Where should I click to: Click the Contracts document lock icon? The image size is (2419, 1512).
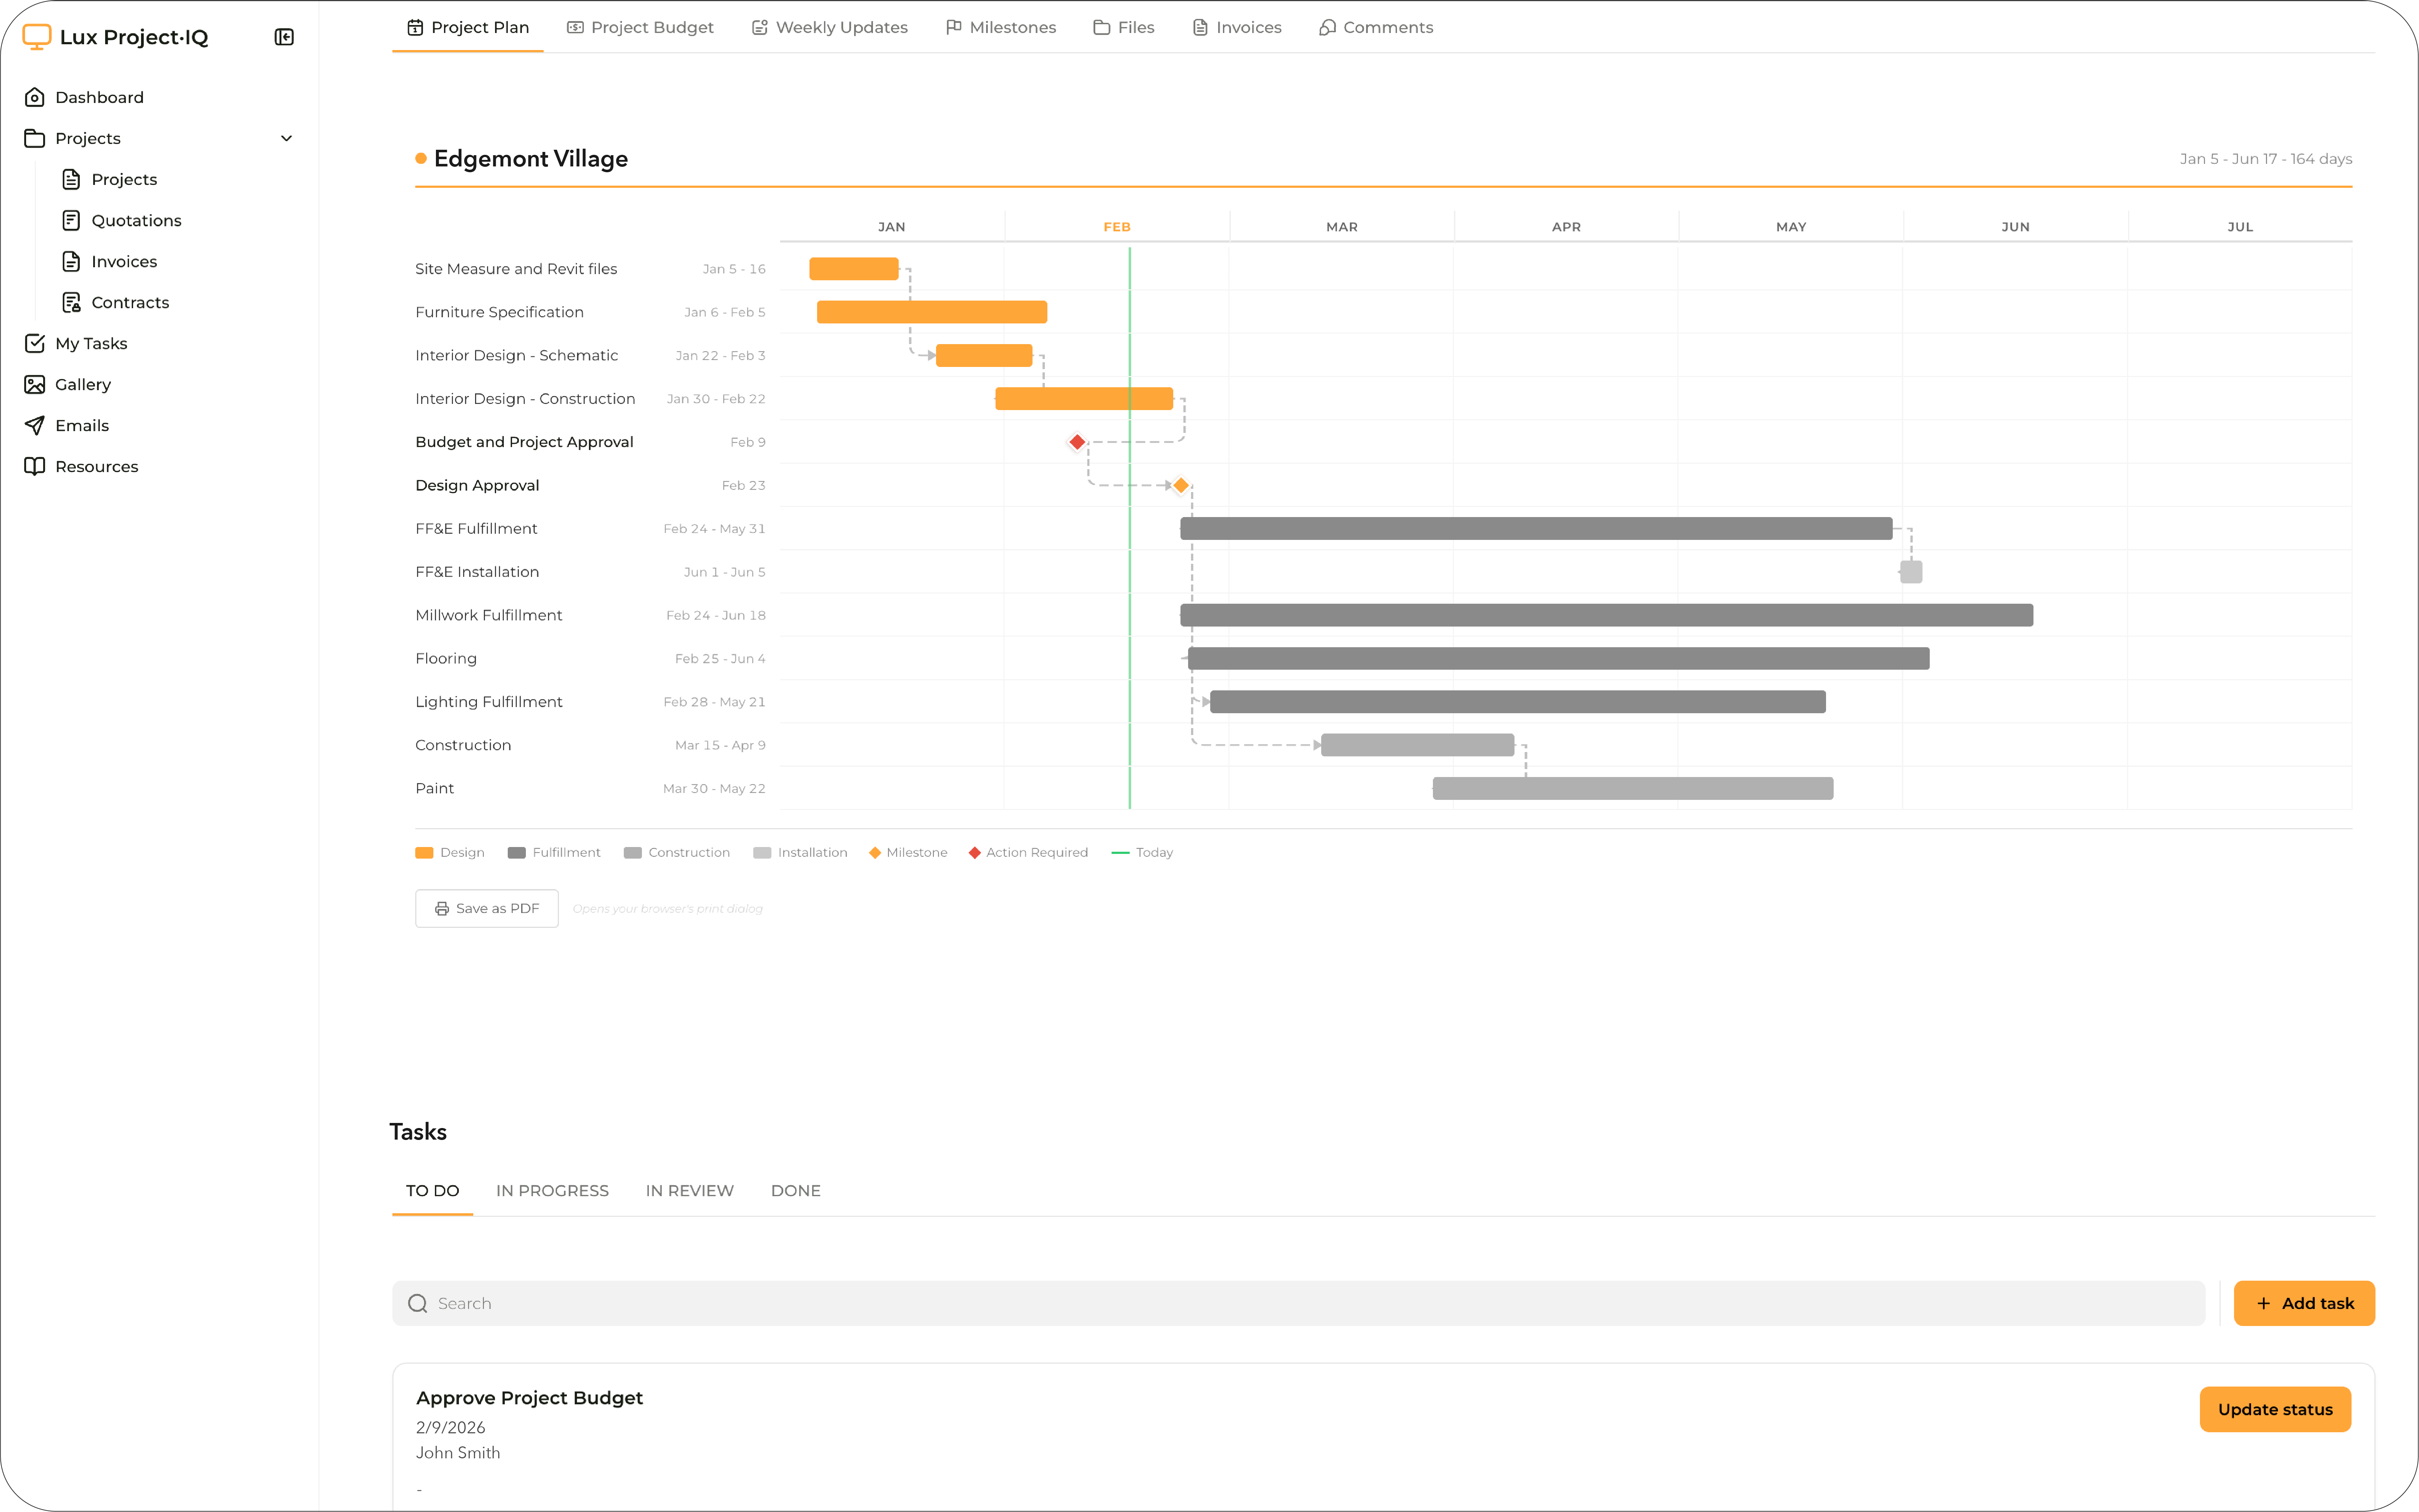[x=71, y=302]
